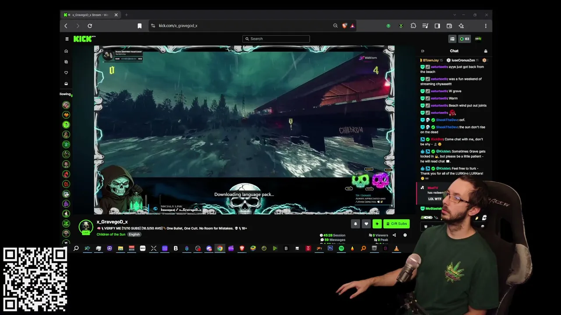Click message "the sun don't rise on the dead"
Screen dimensions: 561x315
pos(453,129)
